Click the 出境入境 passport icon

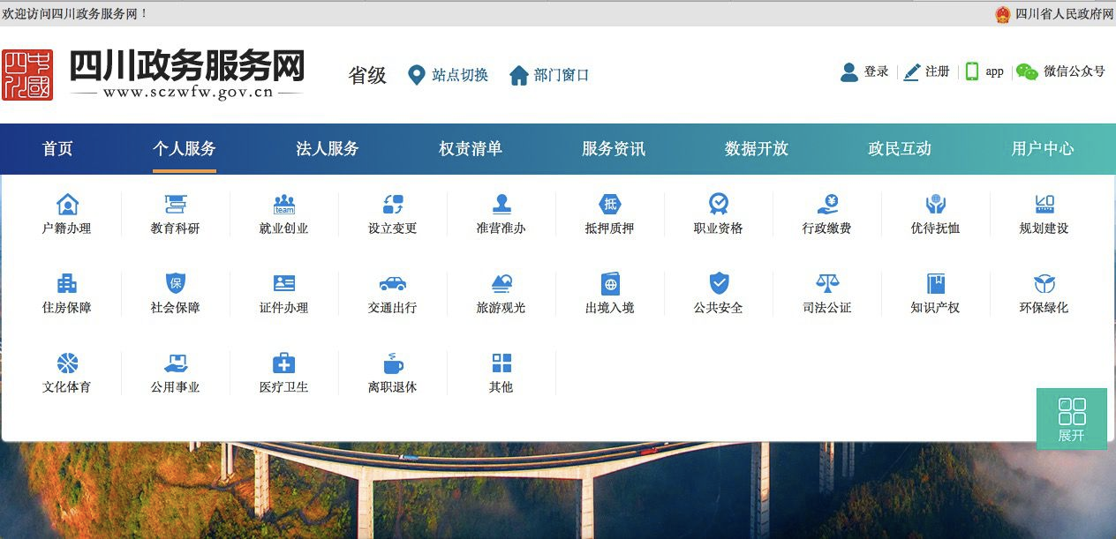click(610, 283)
